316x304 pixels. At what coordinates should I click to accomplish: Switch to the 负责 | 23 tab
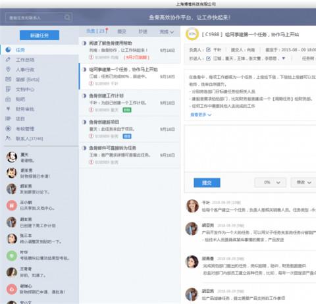pos(97,31)
